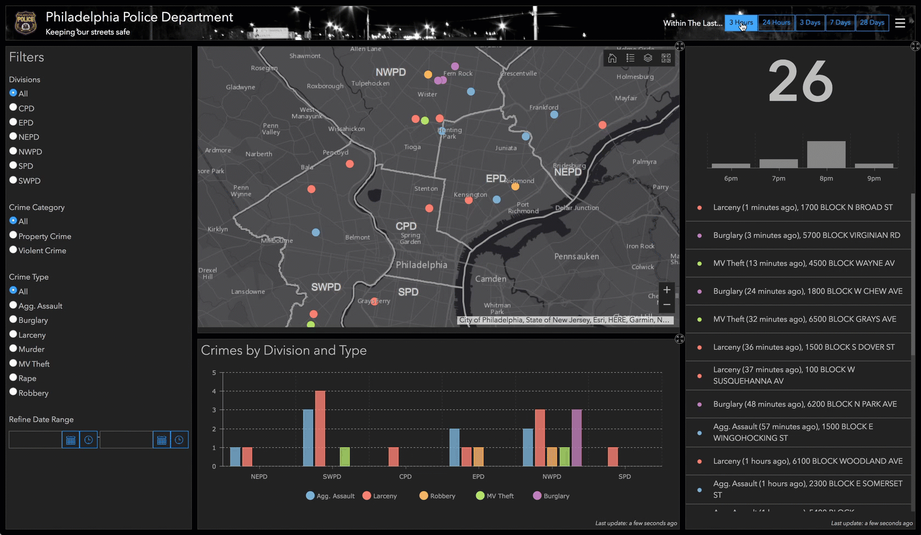This screenshot has height=535, width=921.
Task: Open Burglary 1800 BLOCK W CHEW AVE entry
Action: [x=798, y=291]
